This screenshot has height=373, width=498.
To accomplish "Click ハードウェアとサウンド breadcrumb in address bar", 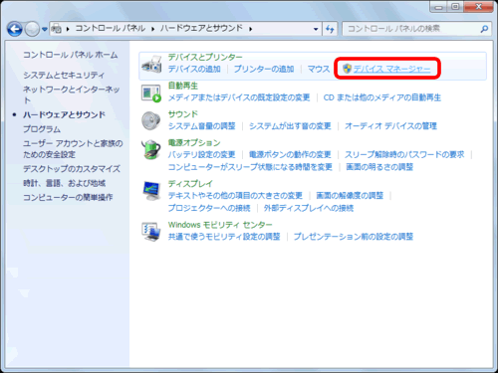I will point(201,29).
